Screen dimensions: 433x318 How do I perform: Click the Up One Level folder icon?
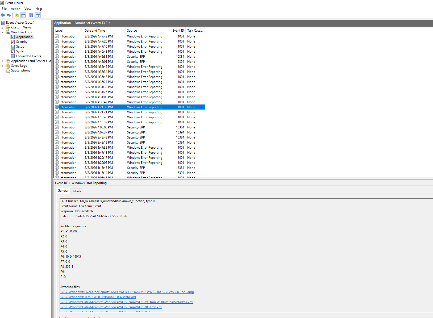[x=17, y=15]
